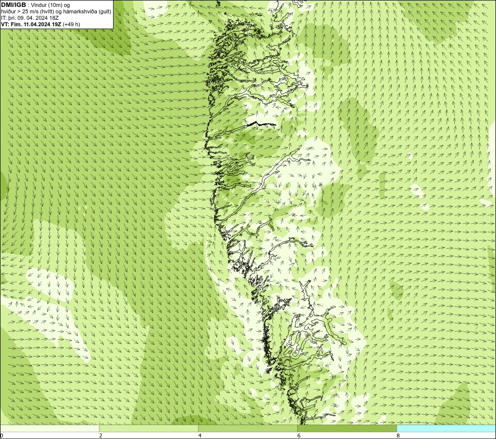
Task: Click the dark green 6–8 color bar segment
Action: (347, 428)
